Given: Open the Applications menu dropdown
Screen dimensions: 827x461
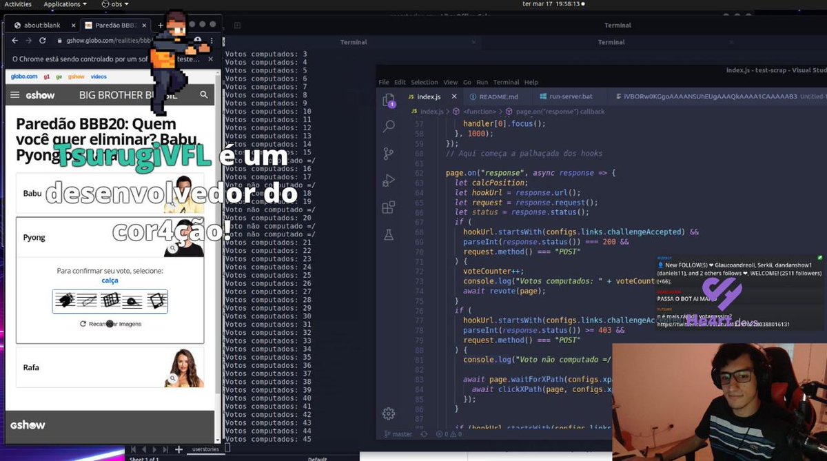Looking at the screenshot, I should [65, 4].
